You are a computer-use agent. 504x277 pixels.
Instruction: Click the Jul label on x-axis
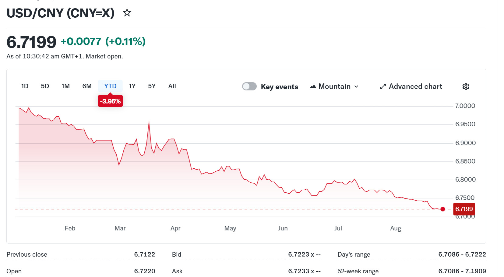(338, 228)
